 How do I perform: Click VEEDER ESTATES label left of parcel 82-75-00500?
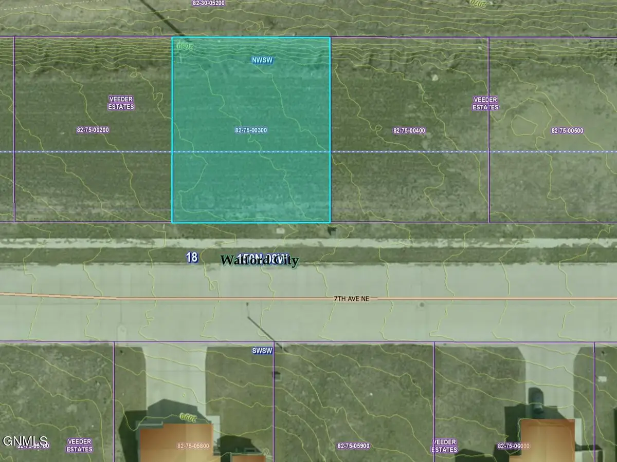pyautogui.click(x=485, y=103)
